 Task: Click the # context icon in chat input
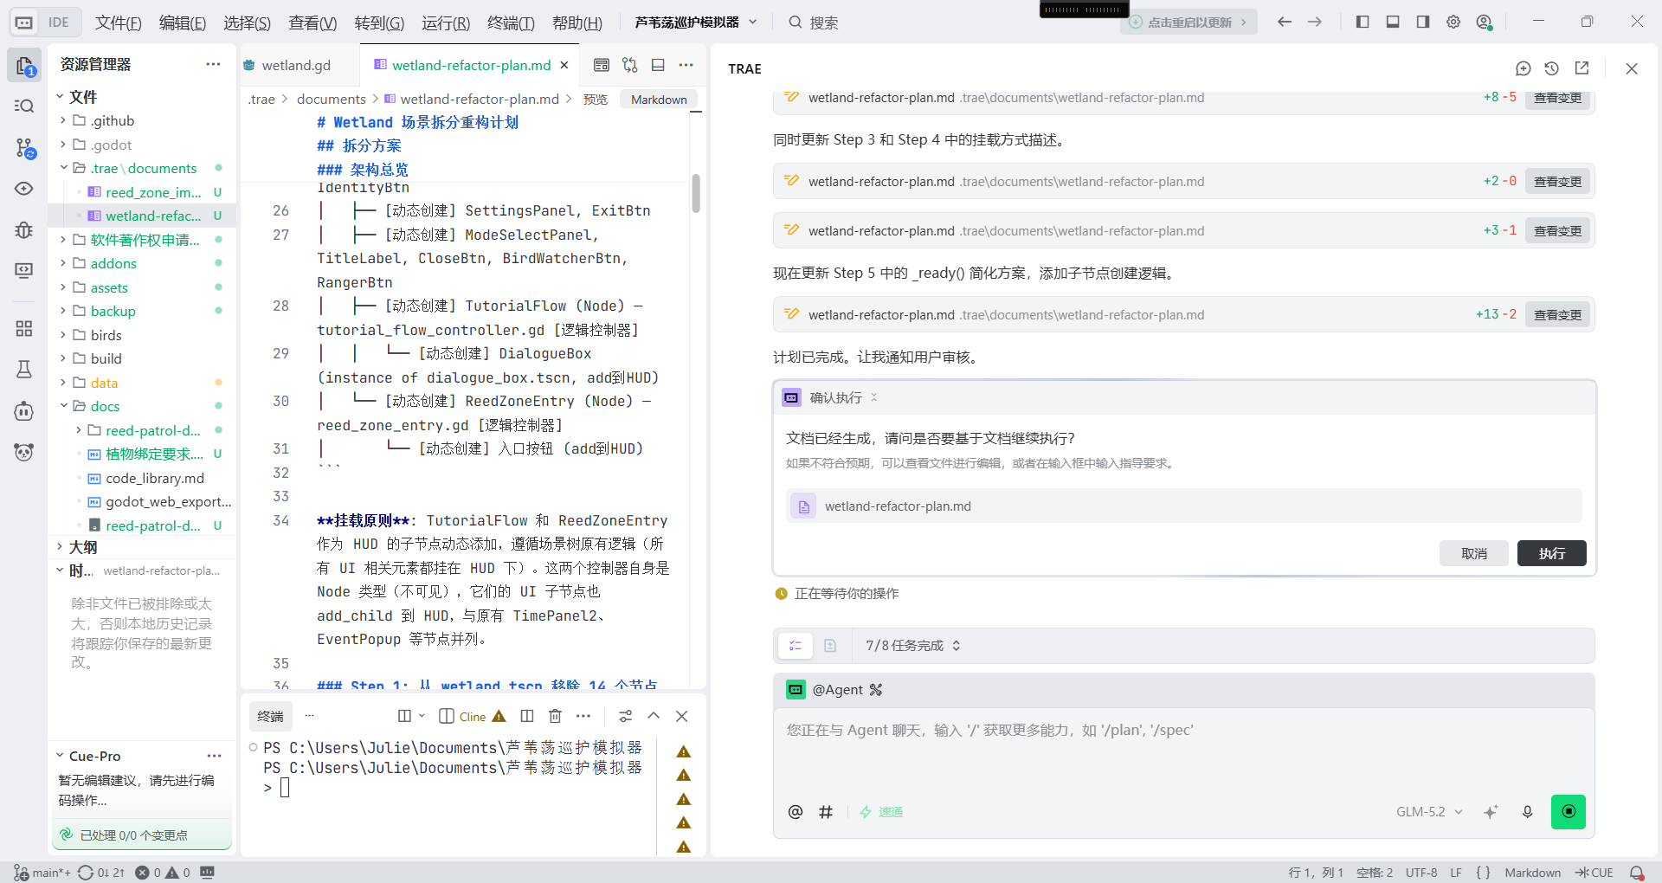coord(826,812)
